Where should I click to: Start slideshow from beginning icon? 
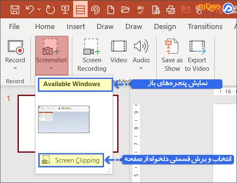pos(65,10)
